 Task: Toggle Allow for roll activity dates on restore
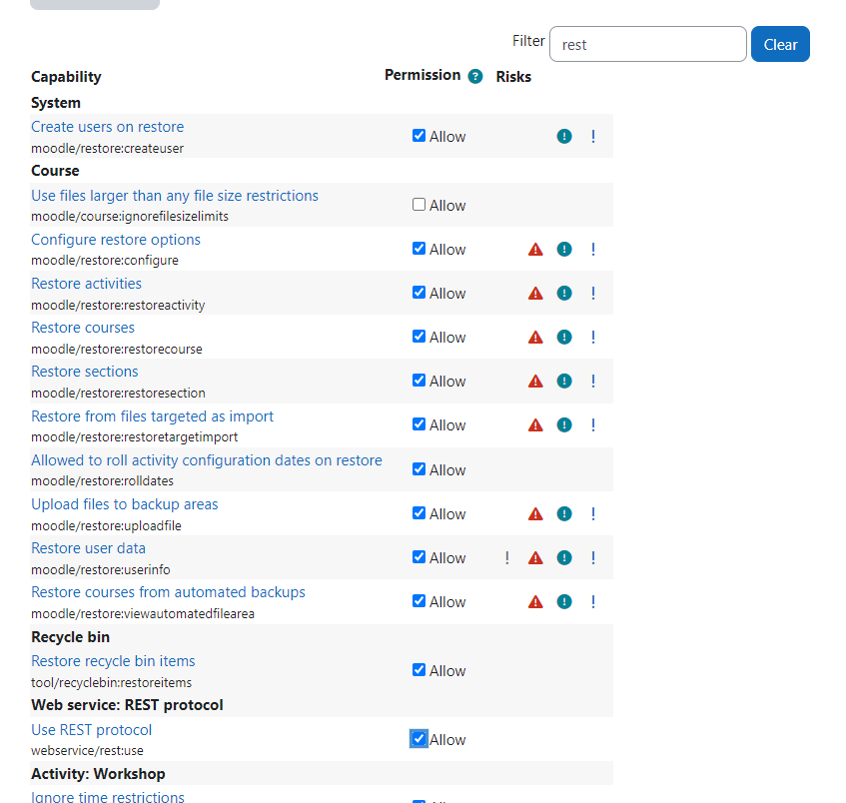coord(419,469)
